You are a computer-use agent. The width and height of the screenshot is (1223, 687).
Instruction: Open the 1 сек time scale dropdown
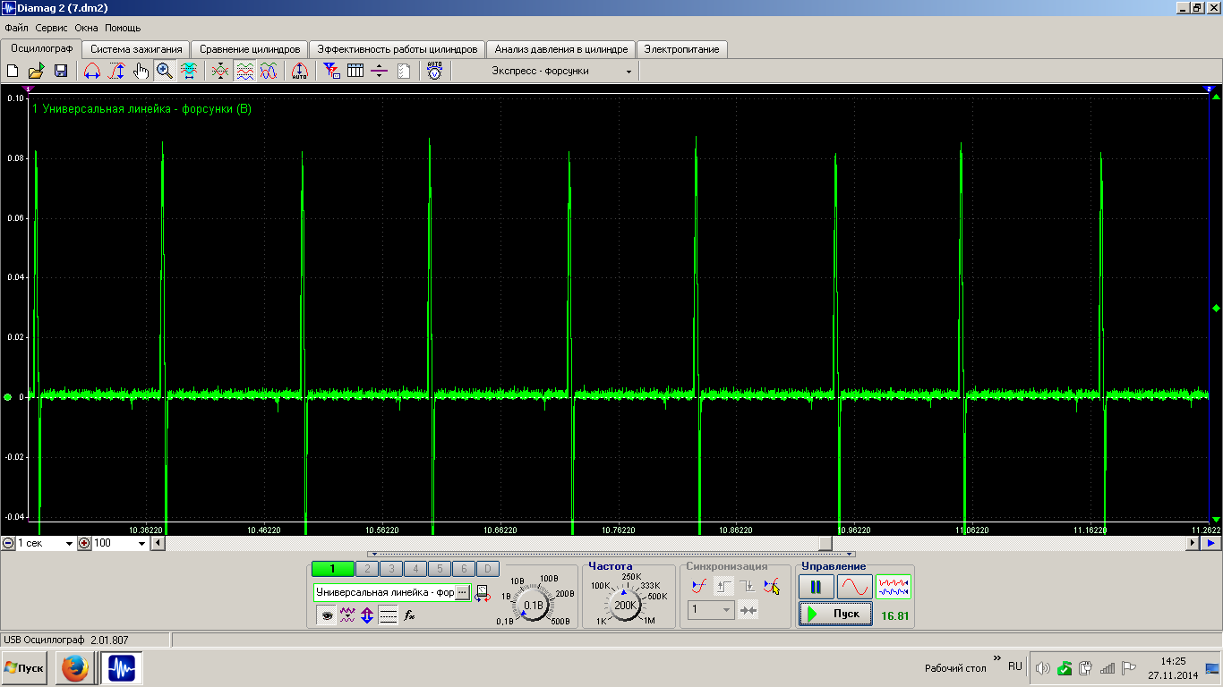46,543
